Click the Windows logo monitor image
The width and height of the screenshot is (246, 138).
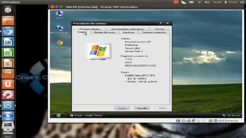pos(98,51)
